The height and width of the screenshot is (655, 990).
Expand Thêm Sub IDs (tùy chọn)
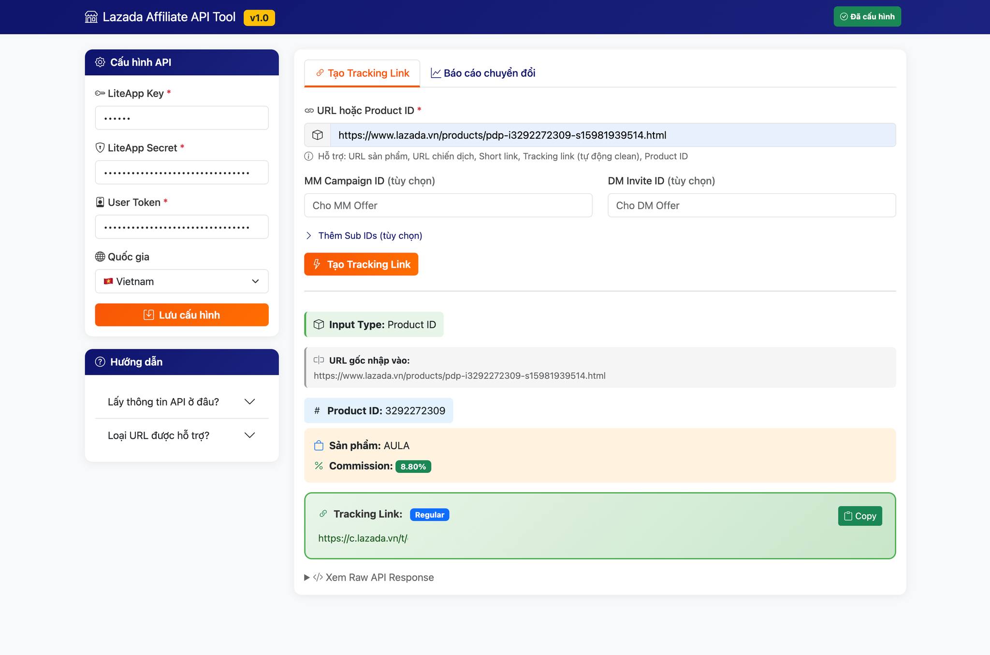pos(364,236)
